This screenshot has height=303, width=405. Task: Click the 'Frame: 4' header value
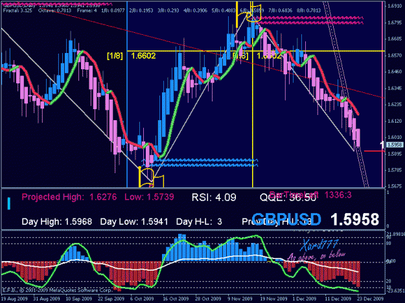click(87, 10)
